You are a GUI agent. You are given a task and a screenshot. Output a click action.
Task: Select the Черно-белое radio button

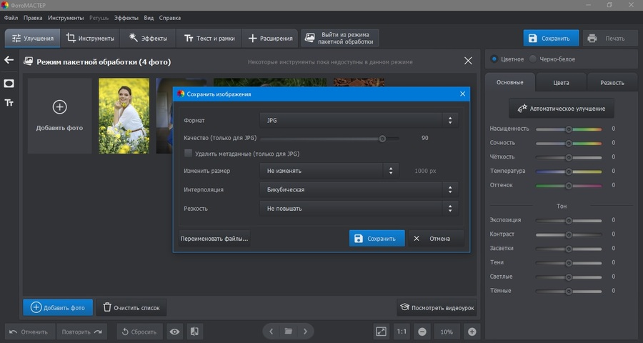coord(533,59)
